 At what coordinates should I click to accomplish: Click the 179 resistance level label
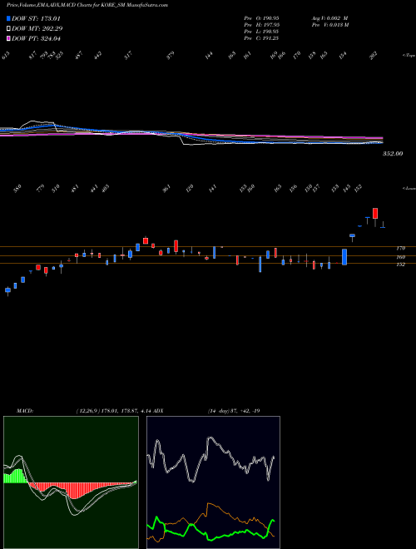click(400, 248)
